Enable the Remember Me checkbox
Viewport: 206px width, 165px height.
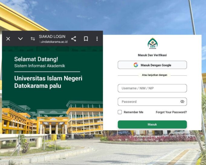point(120,112)
